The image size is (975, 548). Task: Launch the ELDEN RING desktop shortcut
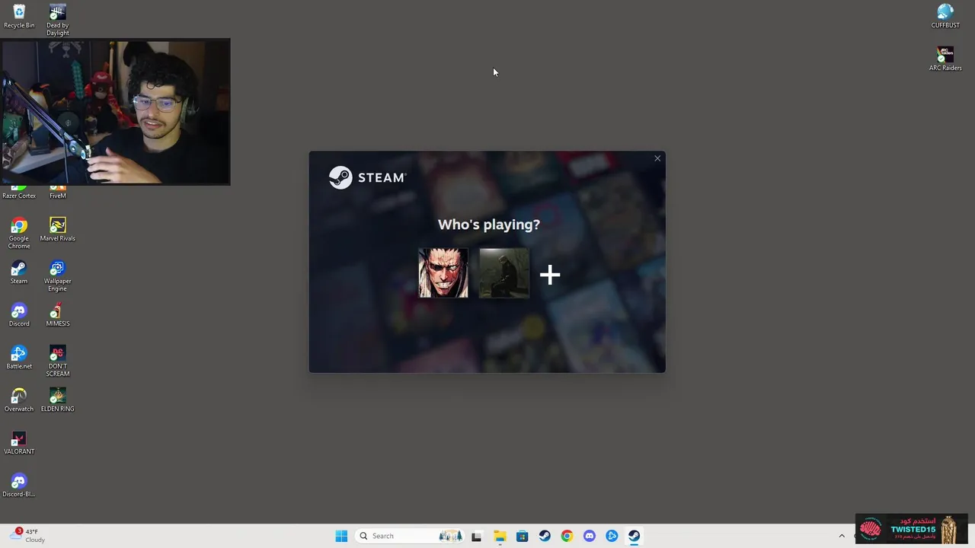[57, 400]
